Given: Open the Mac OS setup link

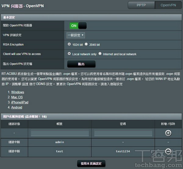Looking at the screenshot, I should [x=17, y=97].
